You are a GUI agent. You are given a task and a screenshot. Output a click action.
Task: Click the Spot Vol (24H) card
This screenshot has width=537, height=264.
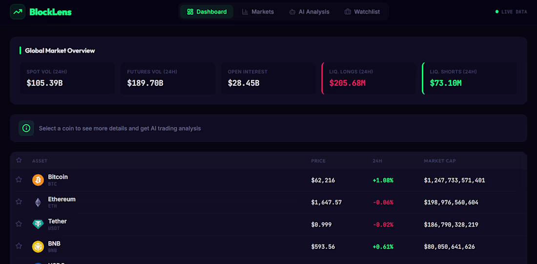(67, 78)
